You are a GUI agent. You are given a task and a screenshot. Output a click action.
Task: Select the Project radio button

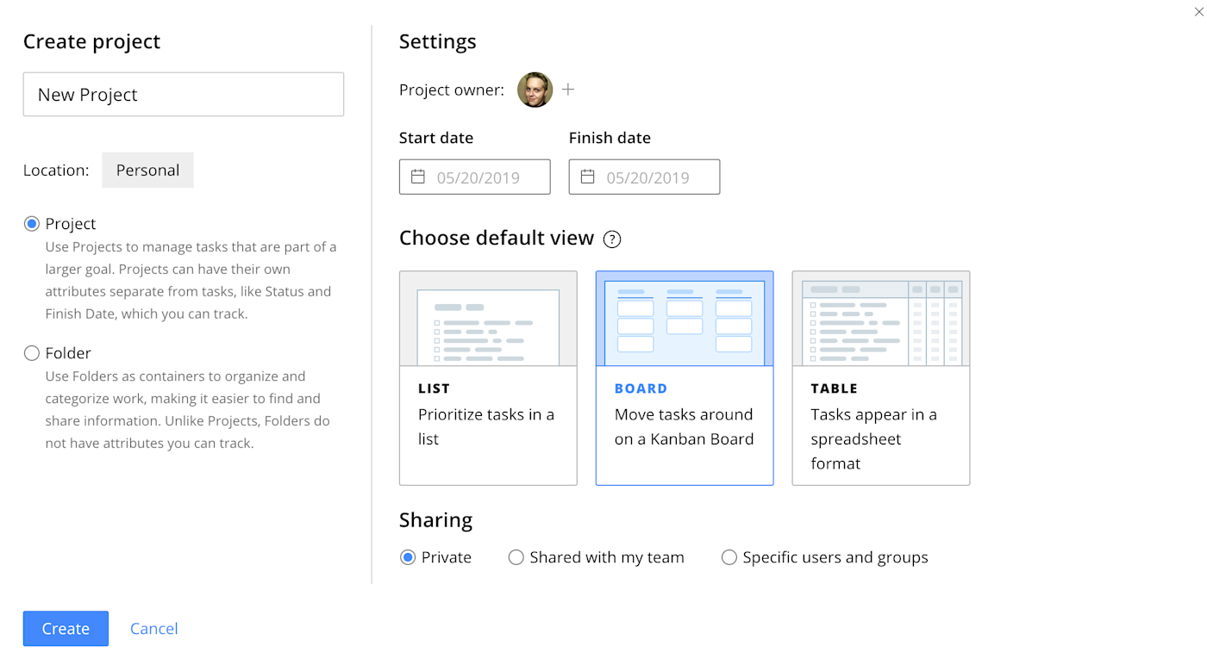pyautogui.click(x=32, y=224)
